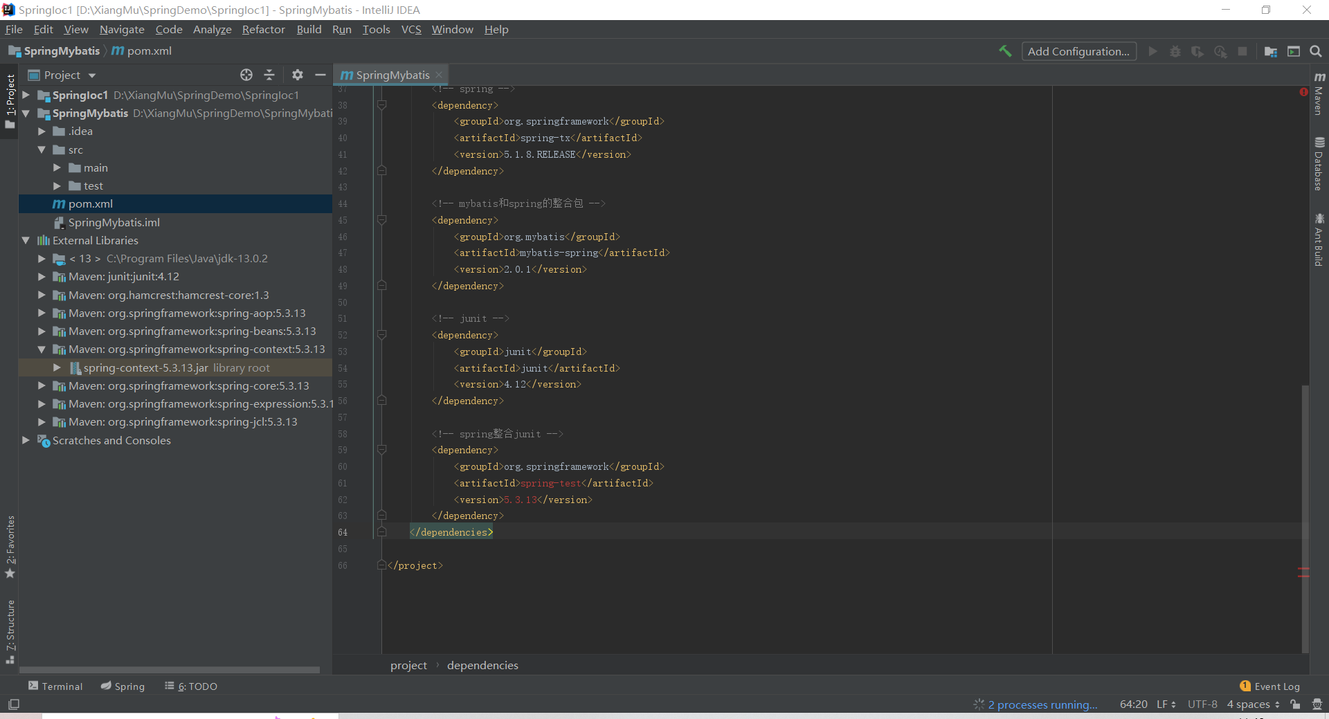Click the 64:20 cursor position indicator
Viewport: 1329px width, 719px height.
1133,704
